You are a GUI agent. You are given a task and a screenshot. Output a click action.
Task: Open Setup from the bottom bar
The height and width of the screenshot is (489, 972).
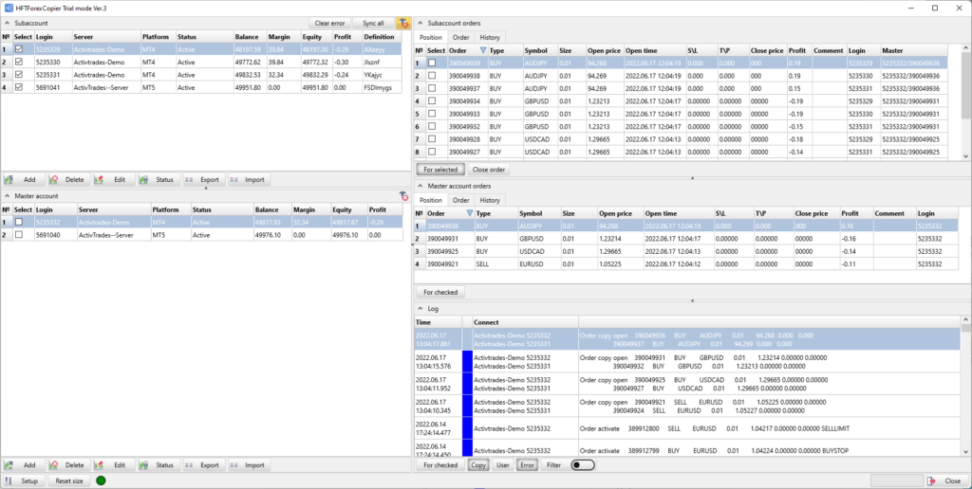click(x=23, y=480)
